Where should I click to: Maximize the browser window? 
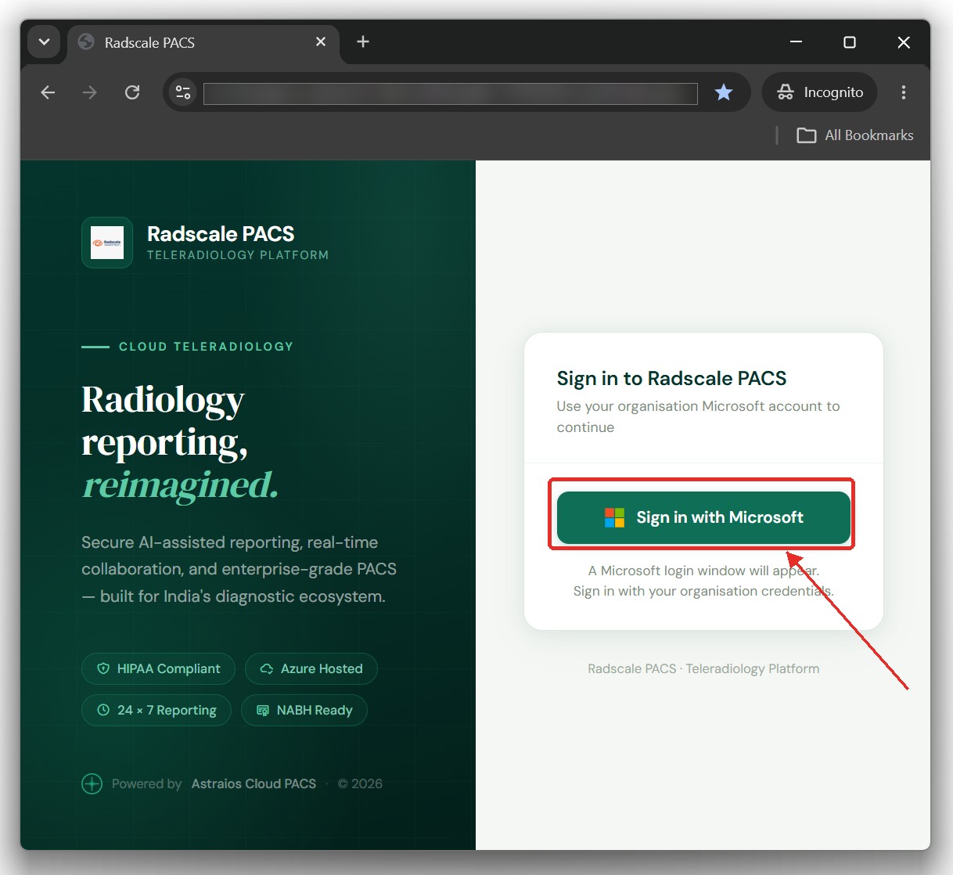coord(850,41)
